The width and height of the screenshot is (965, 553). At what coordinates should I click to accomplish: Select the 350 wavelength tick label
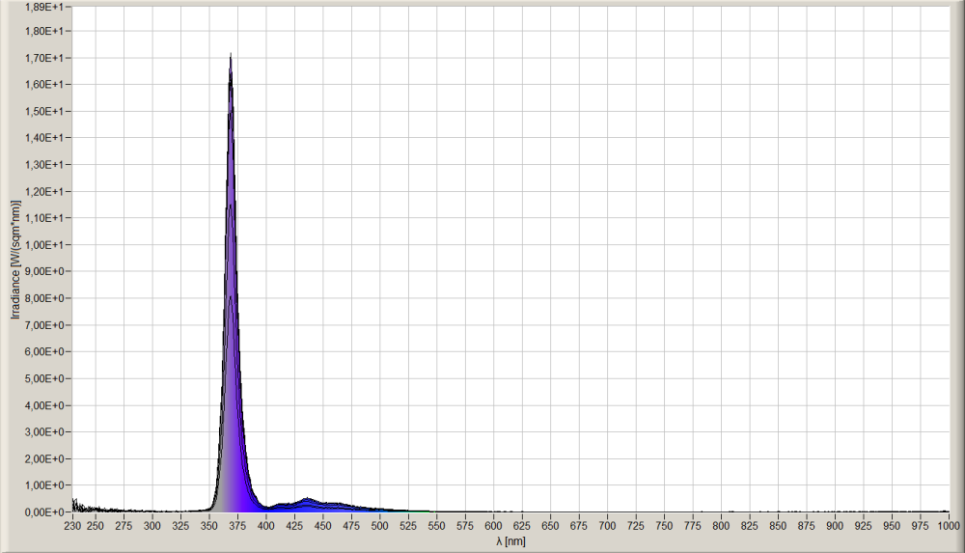click(x=209, y=526)
